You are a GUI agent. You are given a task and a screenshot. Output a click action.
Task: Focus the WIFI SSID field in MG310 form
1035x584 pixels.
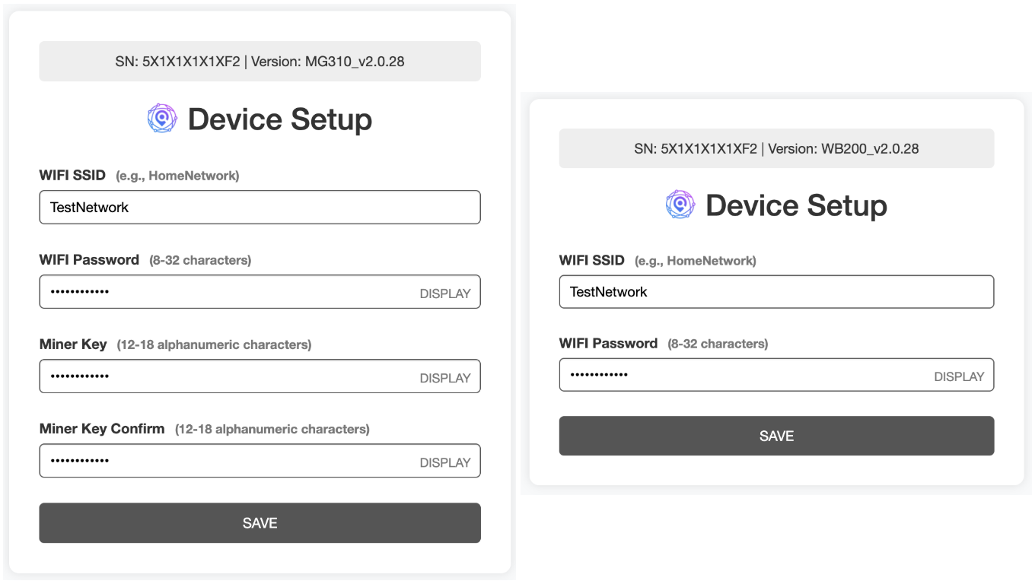[x=259, y=208]
